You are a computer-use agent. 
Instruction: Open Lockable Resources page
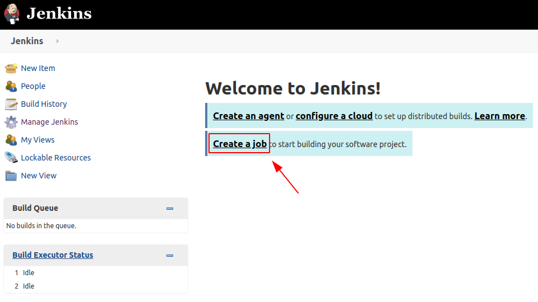coord(55,158)
